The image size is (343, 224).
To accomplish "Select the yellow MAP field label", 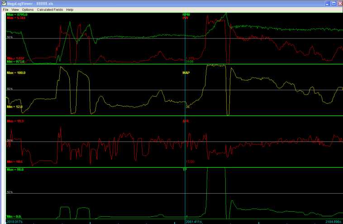I will 186,72.
